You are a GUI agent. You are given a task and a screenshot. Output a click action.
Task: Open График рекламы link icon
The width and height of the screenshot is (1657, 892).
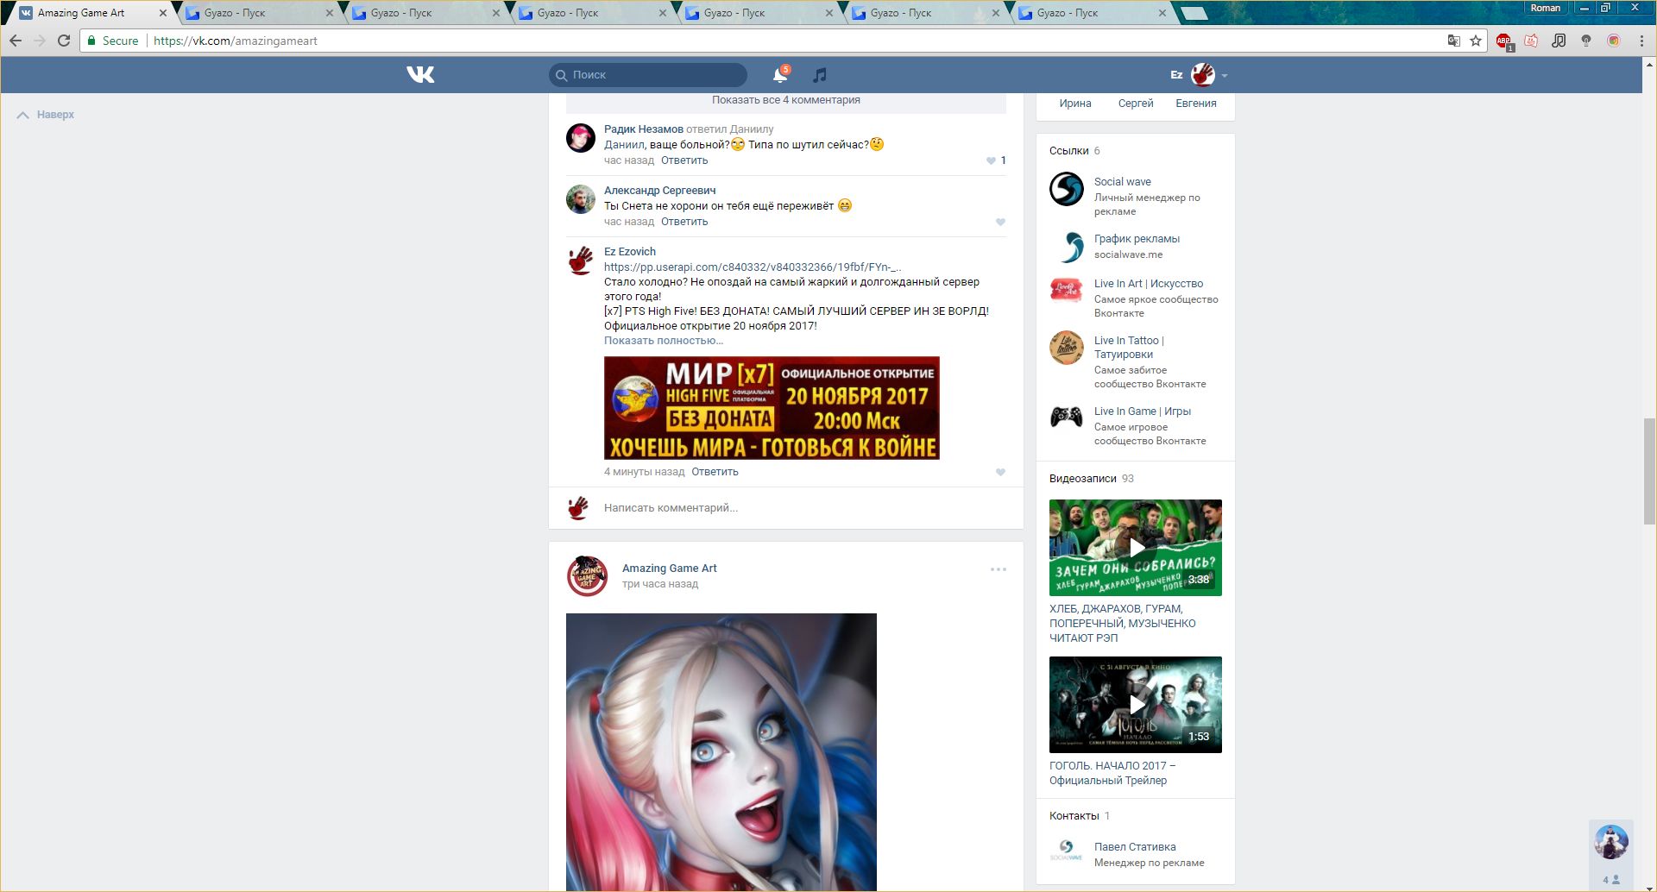[x=1067, y=246]
